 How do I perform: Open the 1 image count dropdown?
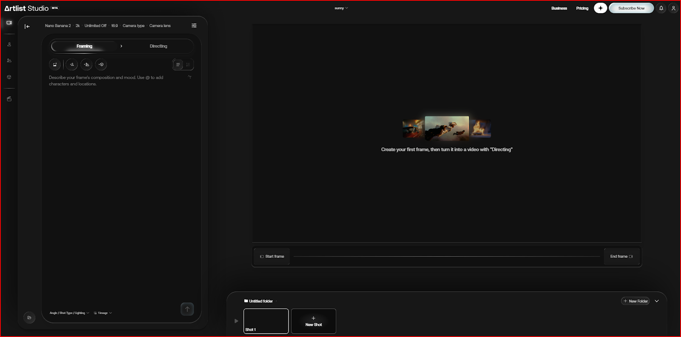tap(103, 313)
